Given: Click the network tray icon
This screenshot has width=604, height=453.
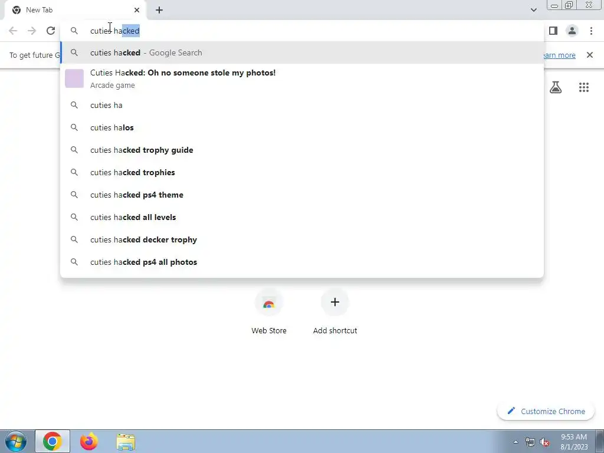Looking at the screenshot, I should pyautogui.click(x=530, y=442).
